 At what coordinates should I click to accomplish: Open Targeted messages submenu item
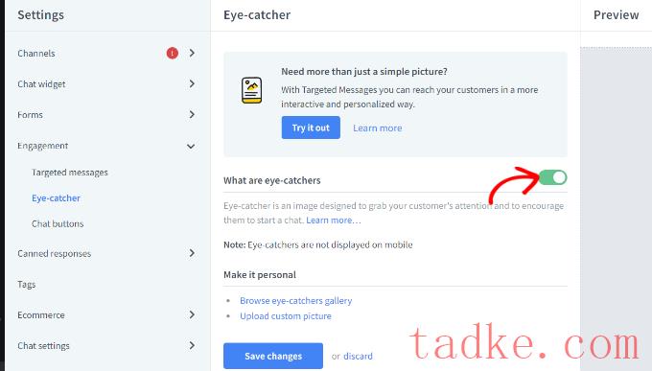point(70,173)
